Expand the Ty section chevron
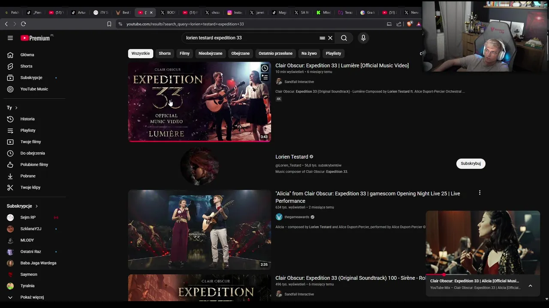The image size is (549, 308). click(16, 108)
